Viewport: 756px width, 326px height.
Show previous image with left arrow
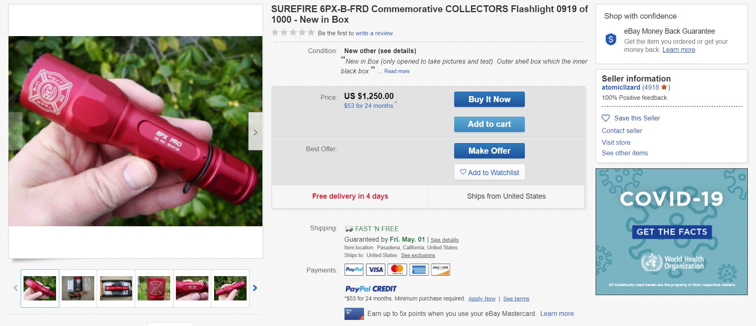click(x=15, y=132)
